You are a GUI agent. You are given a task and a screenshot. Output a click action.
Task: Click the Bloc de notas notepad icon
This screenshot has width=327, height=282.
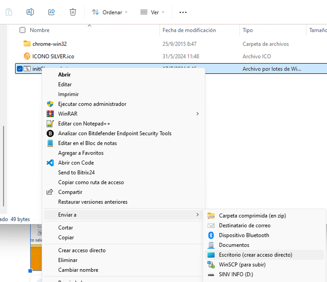[x=50, y=143]
